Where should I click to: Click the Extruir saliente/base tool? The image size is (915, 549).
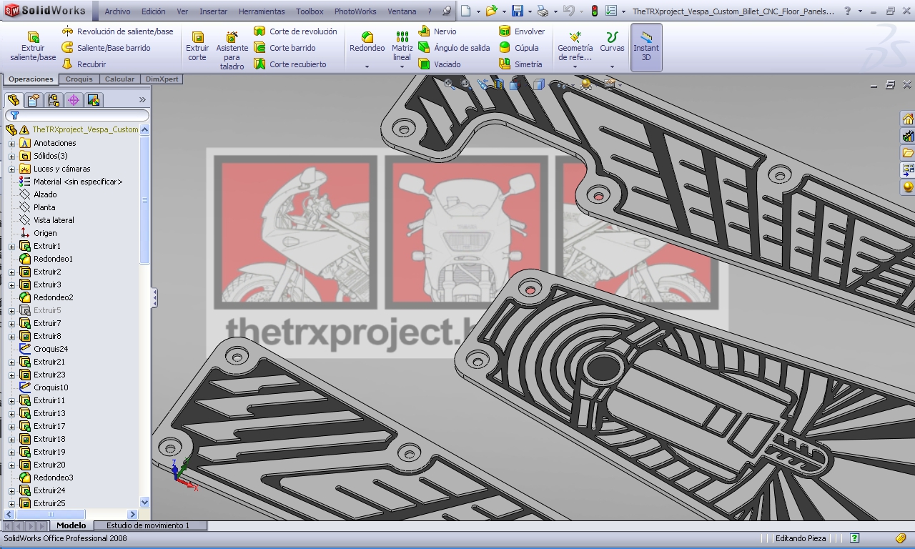point(33,46)
